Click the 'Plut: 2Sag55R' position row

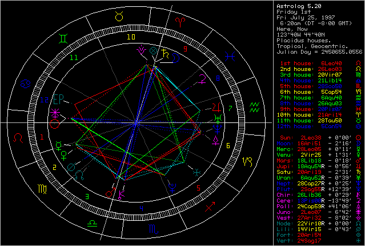click(319, 189)
